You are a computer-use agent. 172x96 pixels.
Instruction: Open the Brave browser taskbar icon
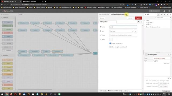click(20, 94)
